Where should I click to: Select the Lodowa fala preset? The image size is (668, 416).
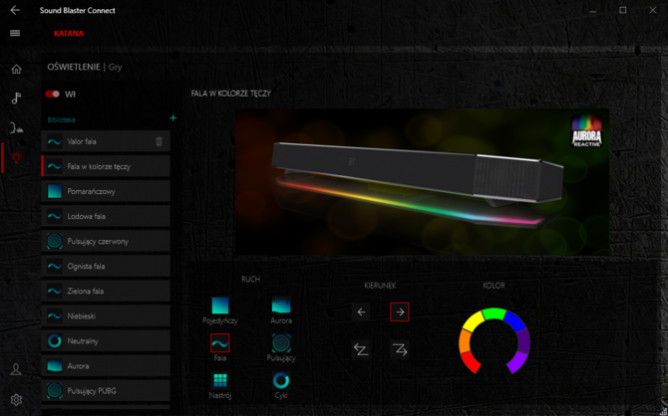click(106, 216)
